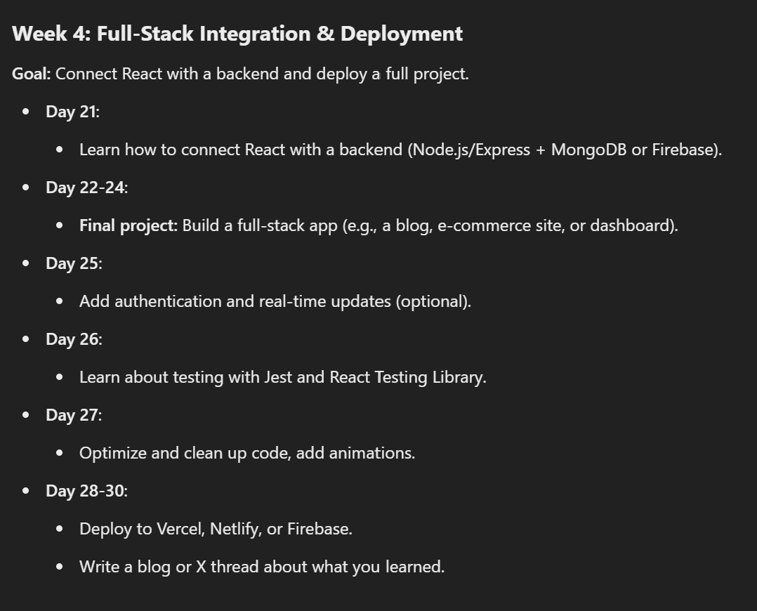Select the Day 28-30 bullet label
757x611 pixels.
point(86,491)
